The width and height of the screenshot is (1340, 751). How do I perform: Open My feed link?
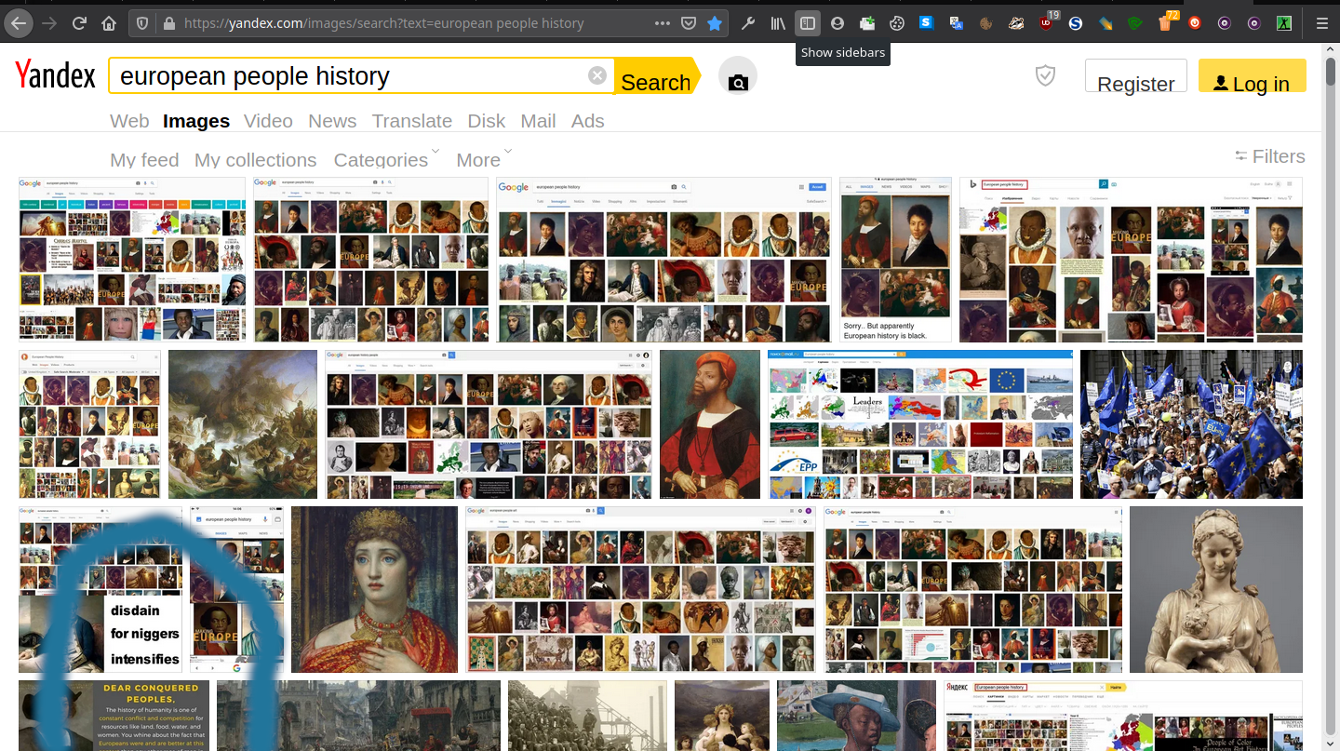(144, 160)
